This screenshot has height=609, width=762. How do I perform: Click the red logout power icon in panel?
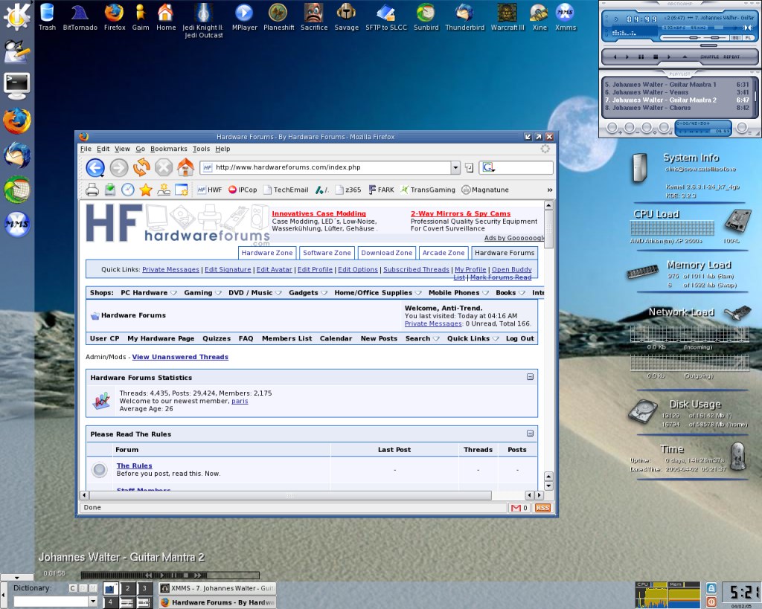point(711,602)
